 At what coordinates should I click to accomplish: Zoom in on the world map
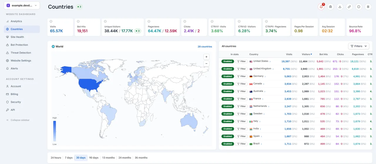pos(207,57)
